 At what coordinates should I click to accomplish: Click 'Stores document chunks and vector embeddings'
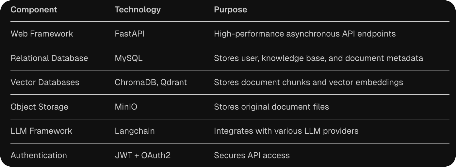click(x=308, y=82)
